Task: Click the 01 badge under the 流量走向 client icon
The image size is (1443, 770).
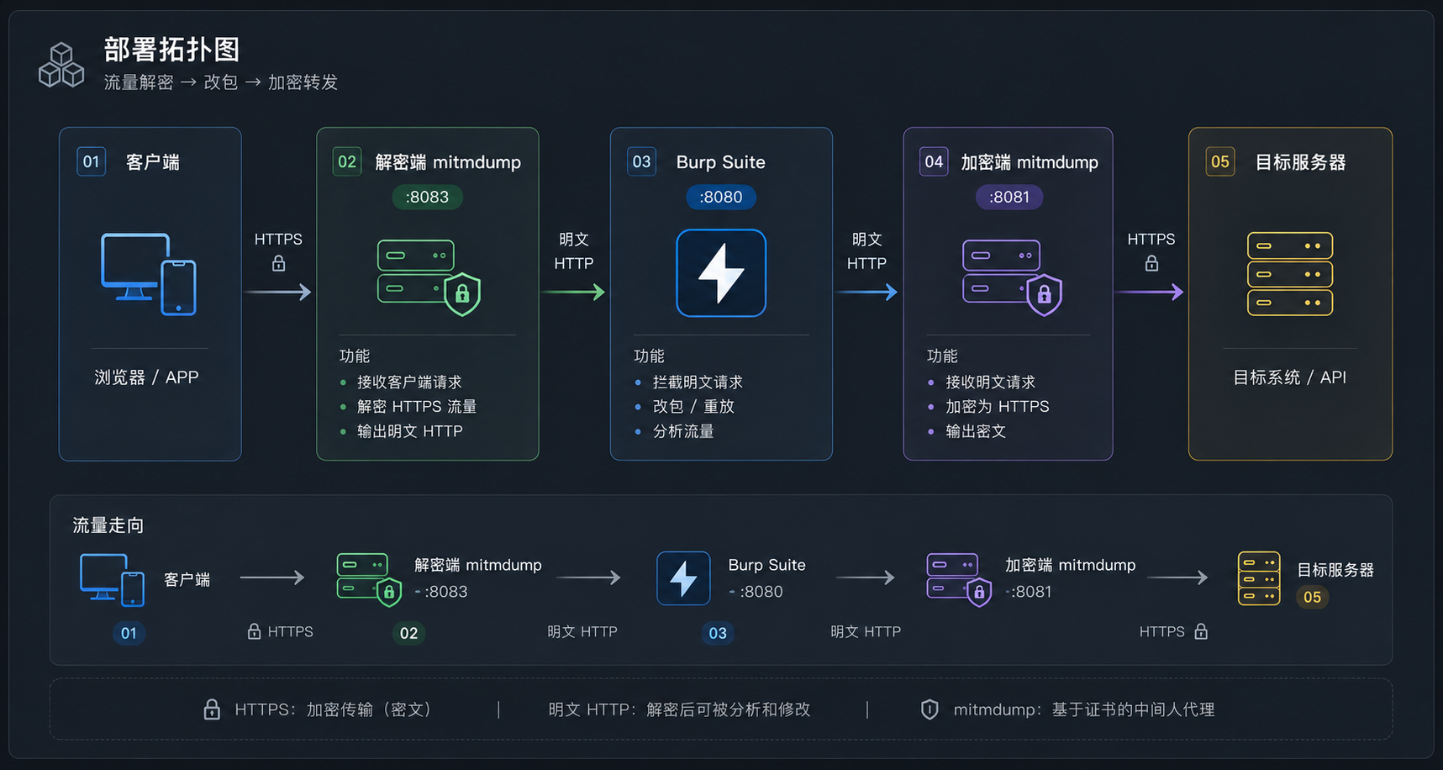Action: point(129,633)
